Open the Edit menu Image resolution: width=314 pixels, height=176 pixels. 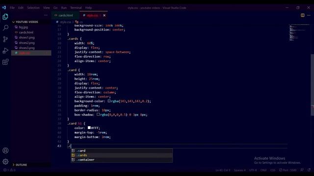coord(21,8)
